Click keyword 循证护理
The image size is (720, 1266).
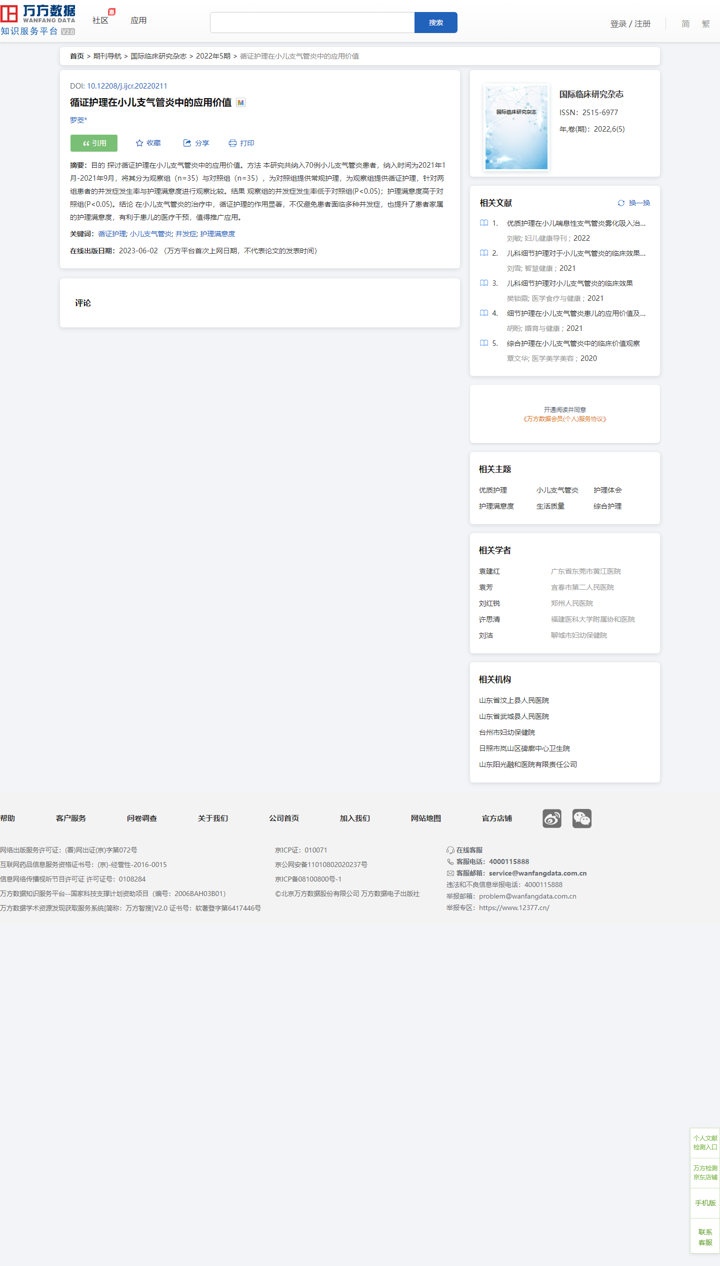(x=112, y=234)
